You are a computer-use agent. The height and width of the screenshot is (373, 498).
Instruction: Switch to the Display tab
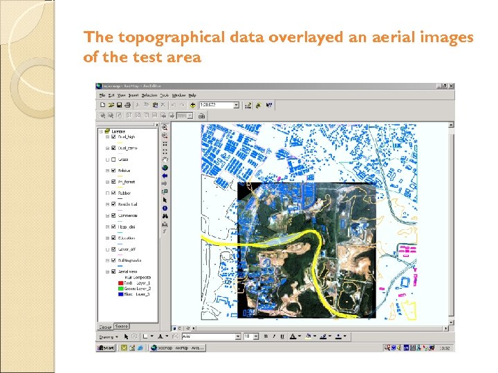pyautogui.click(x=105, y=327)
